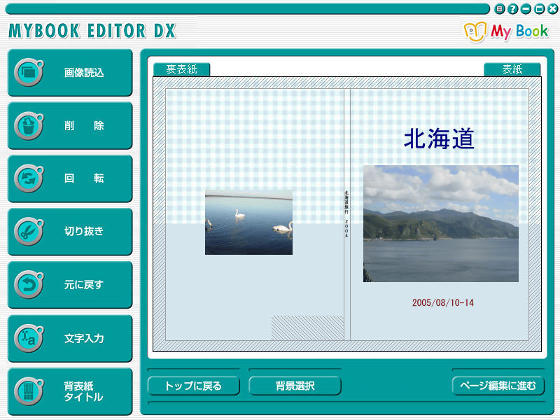560x420 pixels.
Task: Click the hatched barcode area on back cover
Action: pos(307,328)
